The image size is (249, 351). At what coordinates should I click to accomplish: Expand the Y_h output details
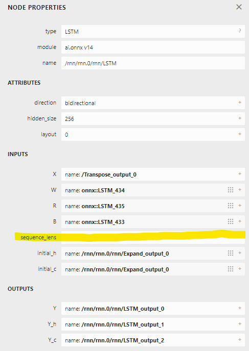pyautogui.click(x=240, y=323)
